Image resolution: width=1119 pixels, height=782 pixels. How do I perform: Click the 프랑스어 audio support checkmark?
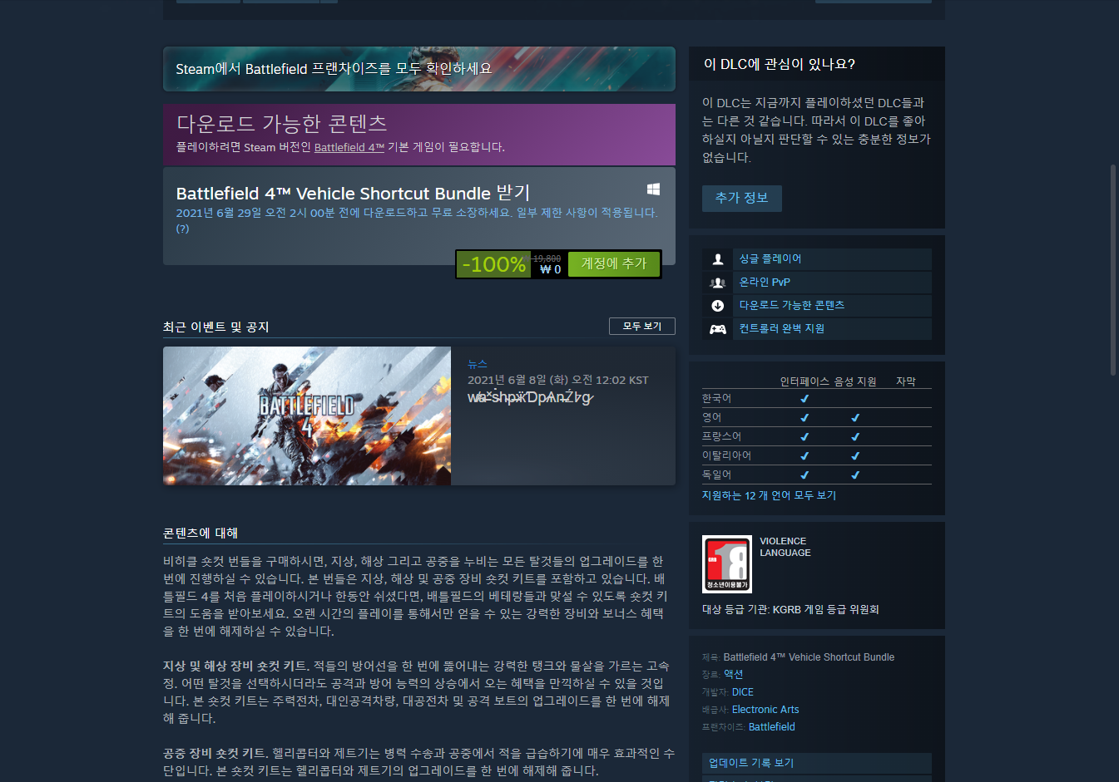click(855, 437)
